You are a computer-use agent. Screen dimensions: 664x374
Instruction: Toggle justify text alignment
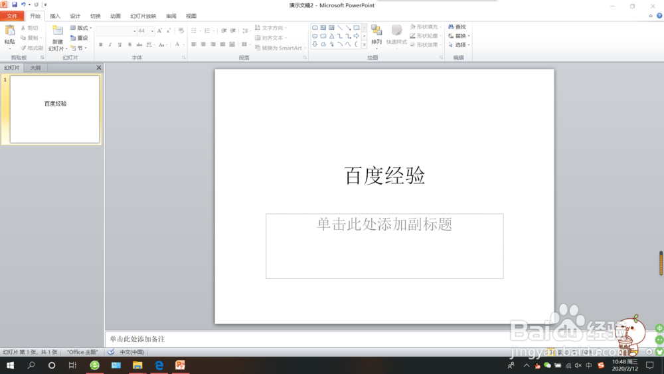pos(222,44)
